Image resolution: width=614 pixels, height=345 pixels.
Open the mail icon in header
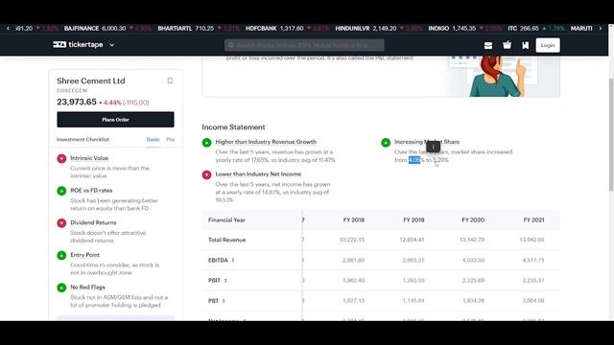488,45
